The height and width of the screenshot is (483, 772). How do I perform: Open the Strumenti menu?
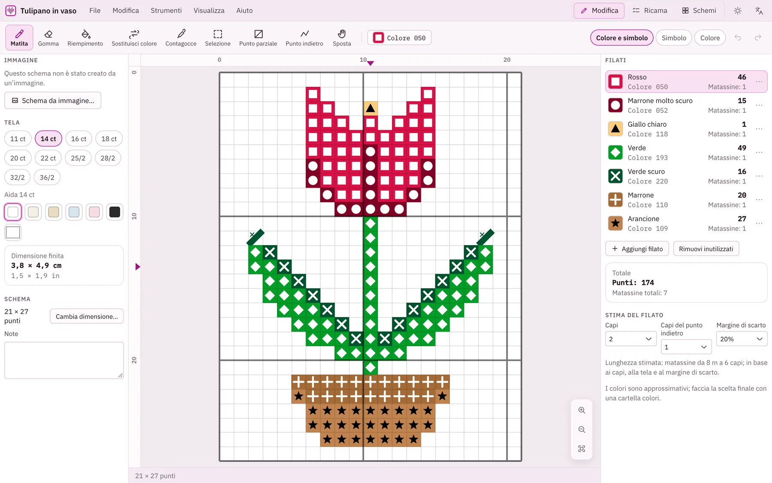166,11
